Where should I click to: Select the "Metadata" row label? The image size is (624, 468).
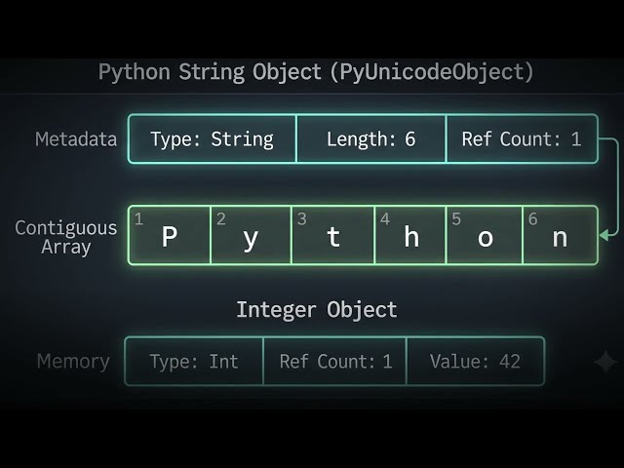click(76, 139)
